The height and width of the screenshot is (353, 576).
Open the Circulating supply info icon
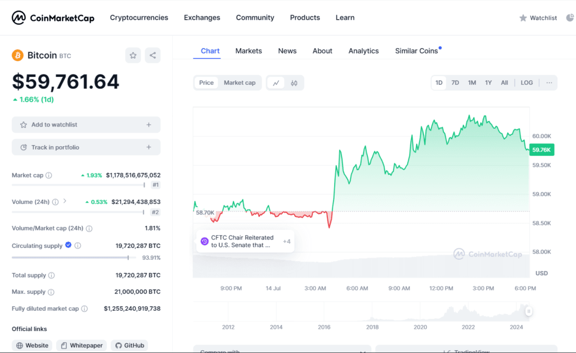pyautogui.click(x=78, y=246)
